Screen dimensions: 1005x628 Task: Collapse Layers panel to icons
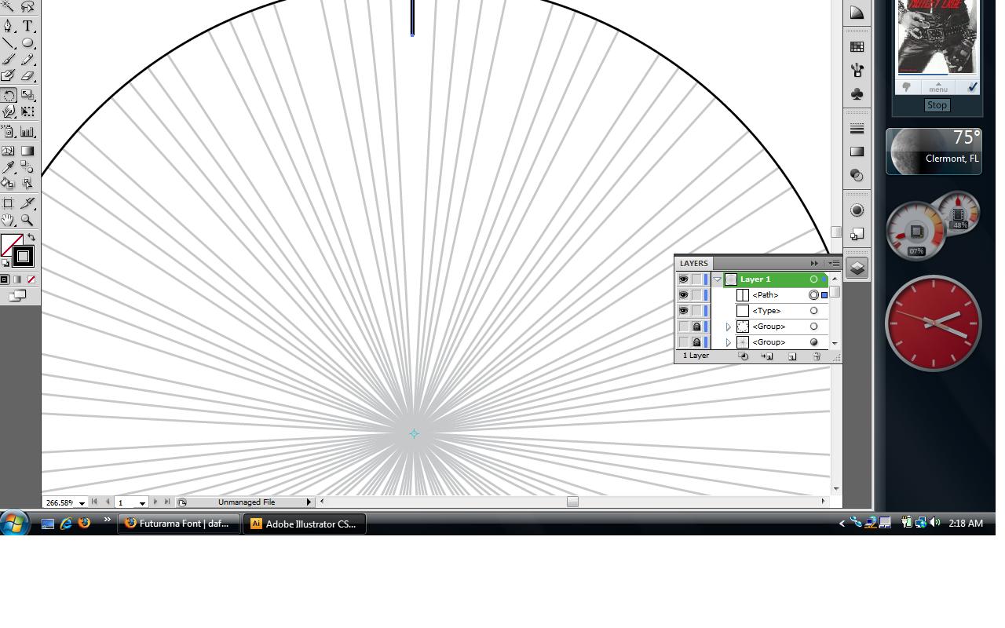tap(814, 263)
